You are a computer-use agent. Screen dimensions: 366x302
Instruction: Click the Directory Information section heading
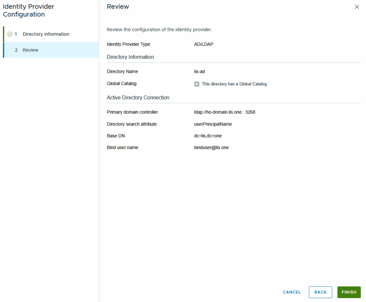[130, 57]
